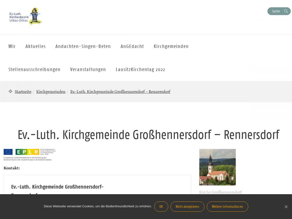Open the Wir menu
Viewport: 292px width, 219px height.
pos(12,46)
